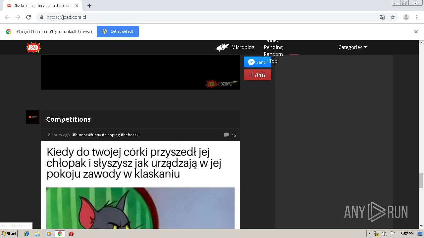Image resolution: width=424 pixels, height=238 pixels.
Task: Click the Competitions author avatar
Action: click(33, 117)
